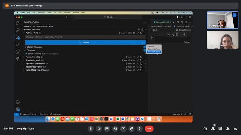Open the Terminal menu in menu bar
The height and width of the screenshot is (135, 241).
click(x=67, y=13)
